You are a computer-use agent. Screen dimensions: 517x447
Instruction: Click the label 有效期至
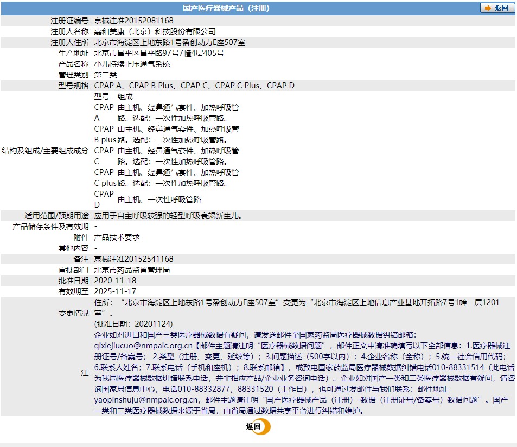point(74,291)
